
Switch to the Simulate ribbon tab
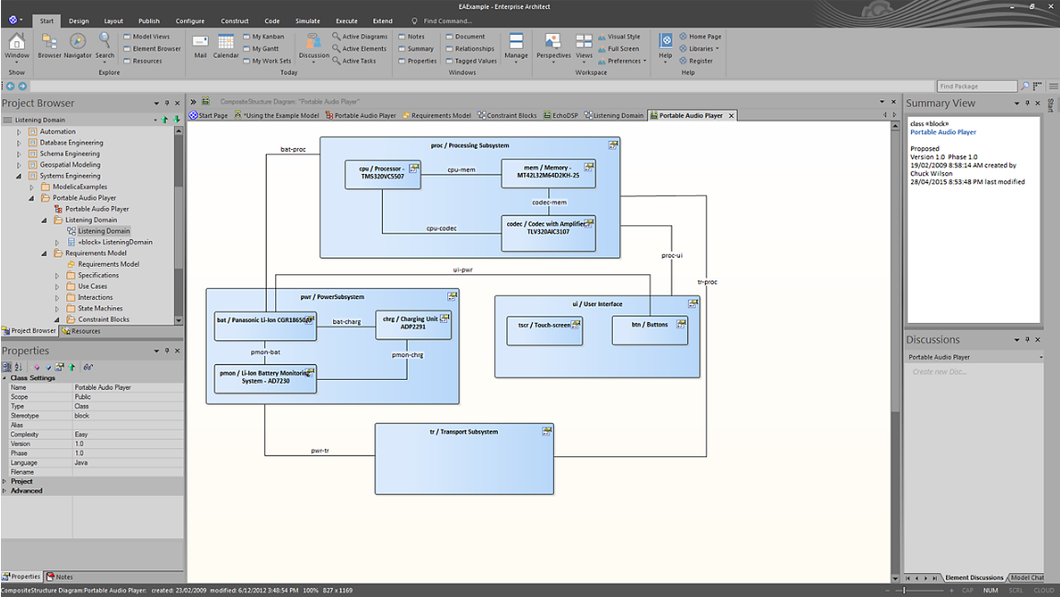coord(307,21)
